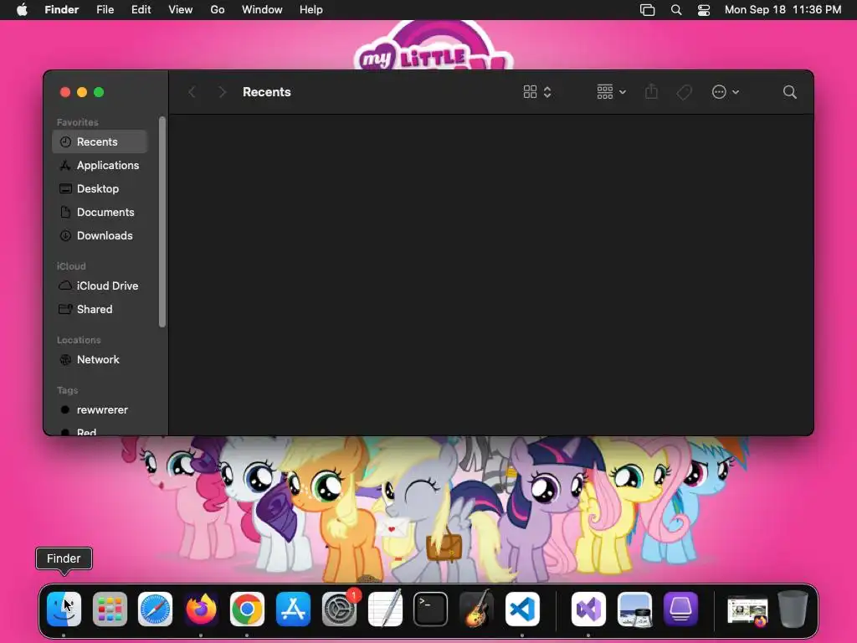Click the Finder forward arrow

click(222, 92)
